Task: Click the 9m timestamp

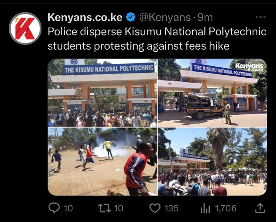Action: point(205,17)
